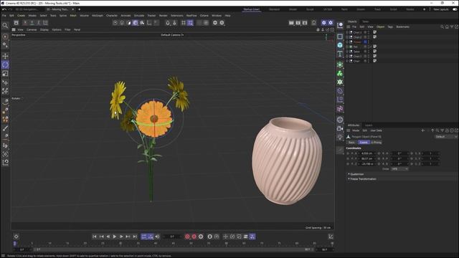The image size is (459, 258).
Task: Toggle Enable Snap magnet icon
Action: pyautogui.click(x=167, y=22)
